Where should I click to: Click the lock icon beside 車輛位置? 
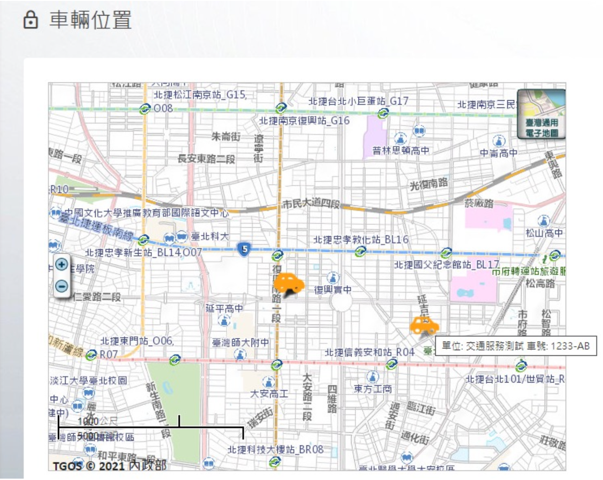(x=31, y=20)
